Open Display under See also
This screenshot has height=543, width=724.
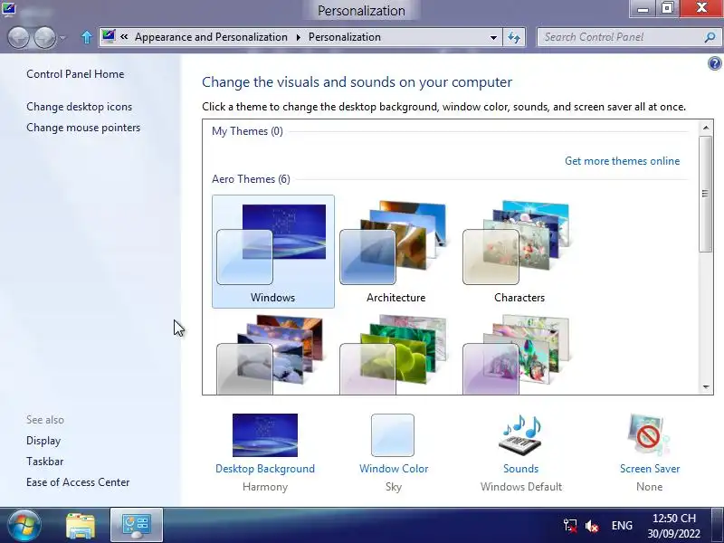pos(43,441)
